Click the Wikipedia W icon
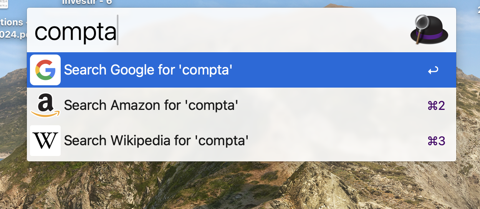 45,141
